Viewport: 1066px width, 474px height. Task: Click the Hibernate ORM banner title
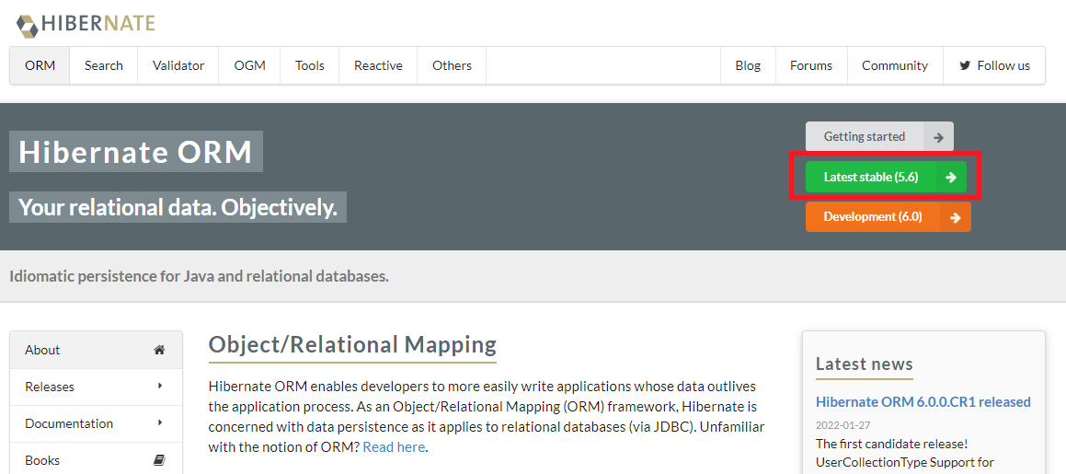pos(135,152)
